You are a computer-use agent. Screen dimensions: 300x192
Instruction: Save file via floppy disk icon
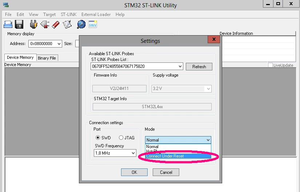(x=19, y=24)
